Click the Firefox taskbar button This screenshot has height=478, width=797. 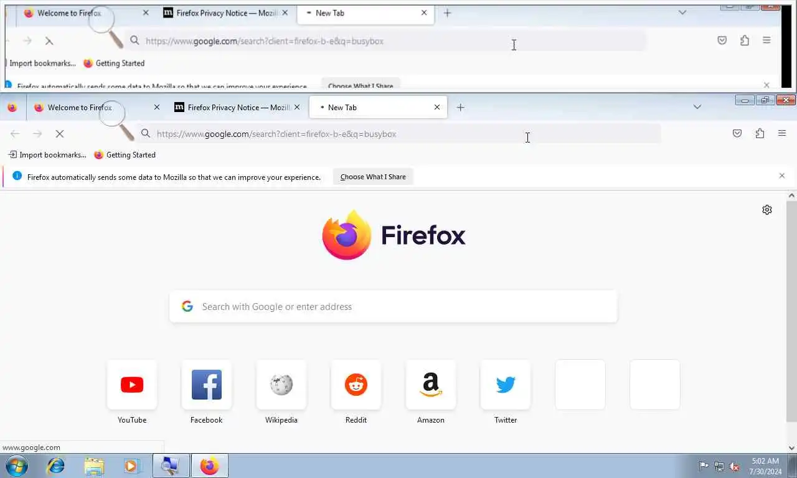tap(210, 466)
